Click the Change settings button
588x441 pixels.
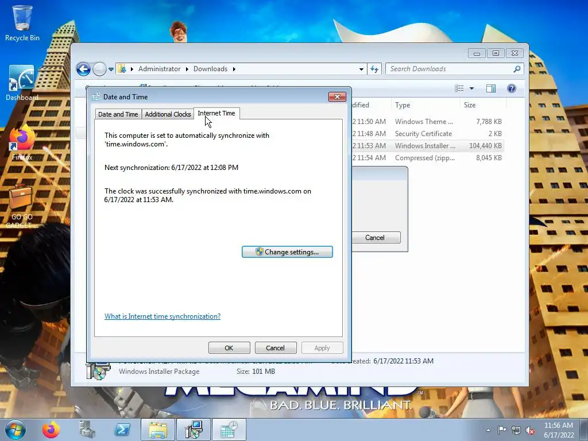click(287, 252)
